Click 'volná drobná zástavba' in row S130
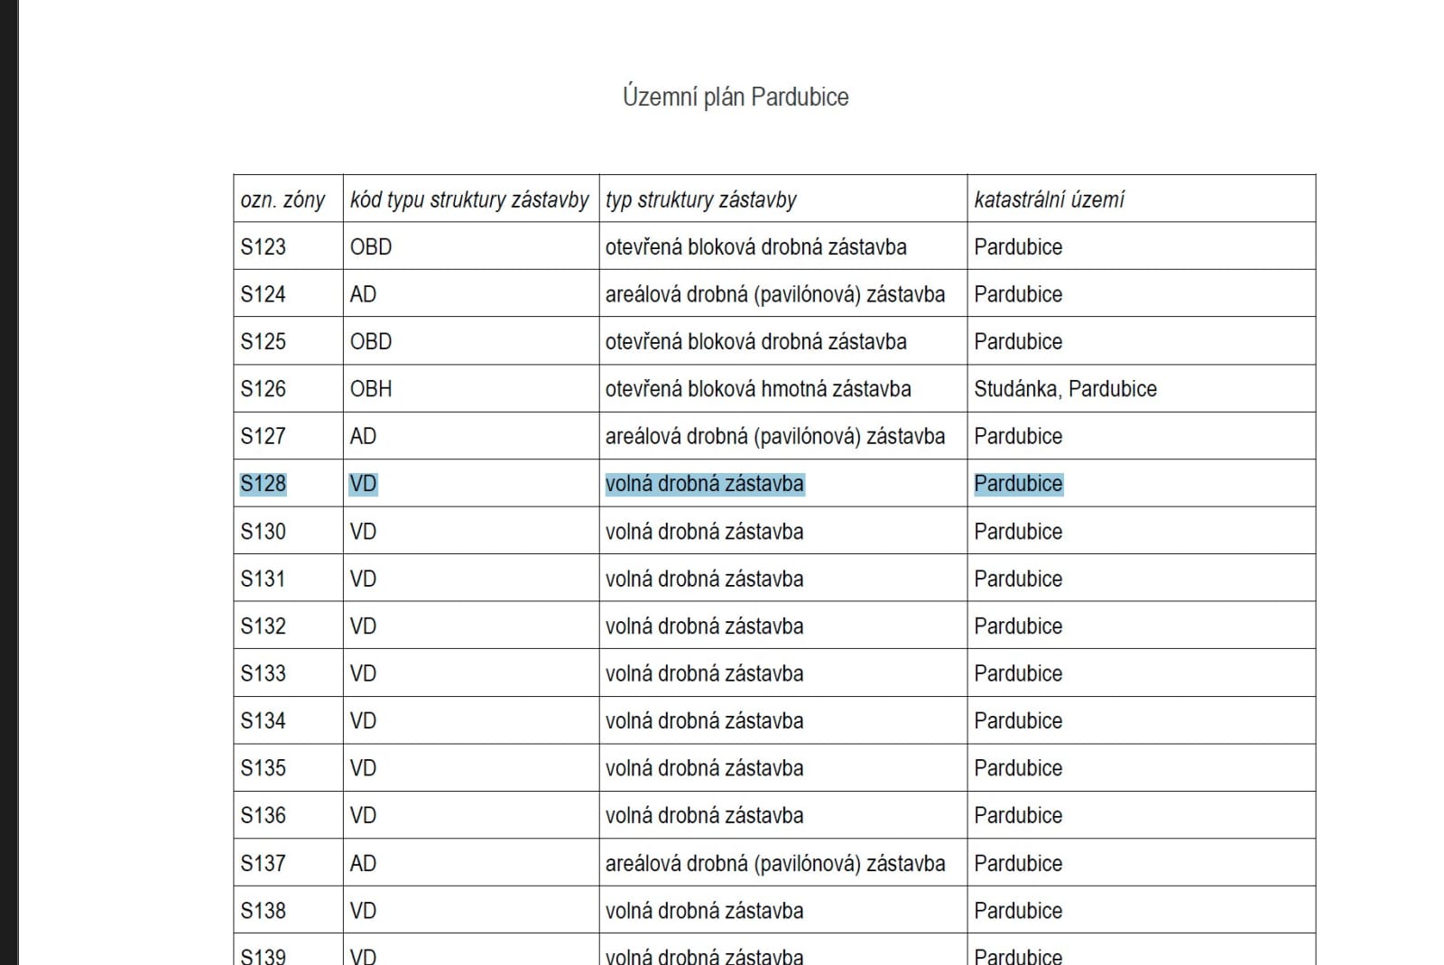1444x965 pixels. click(x=704, y=532)
